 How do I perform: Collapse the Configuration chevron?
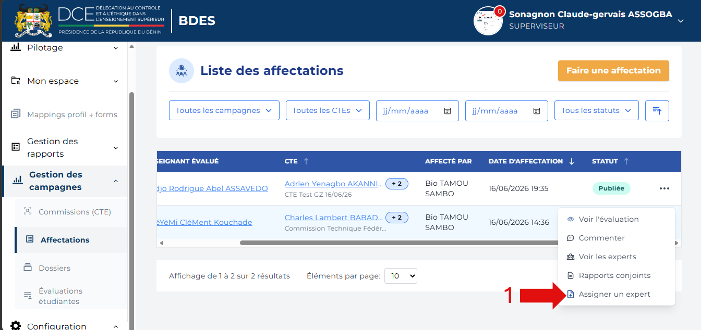point(116,326)
